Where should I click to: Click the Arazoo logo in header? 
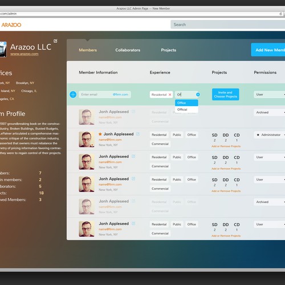[x=11, y=25]
